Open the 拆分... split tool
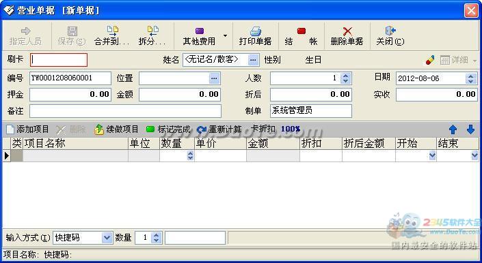This screenshot has width=482, height=263. [x=152, y=36]
